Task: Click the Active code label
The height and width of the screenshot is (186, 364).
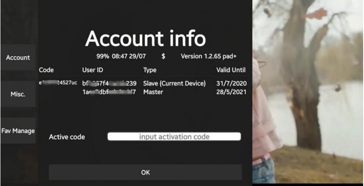Action: coord(67,137)
